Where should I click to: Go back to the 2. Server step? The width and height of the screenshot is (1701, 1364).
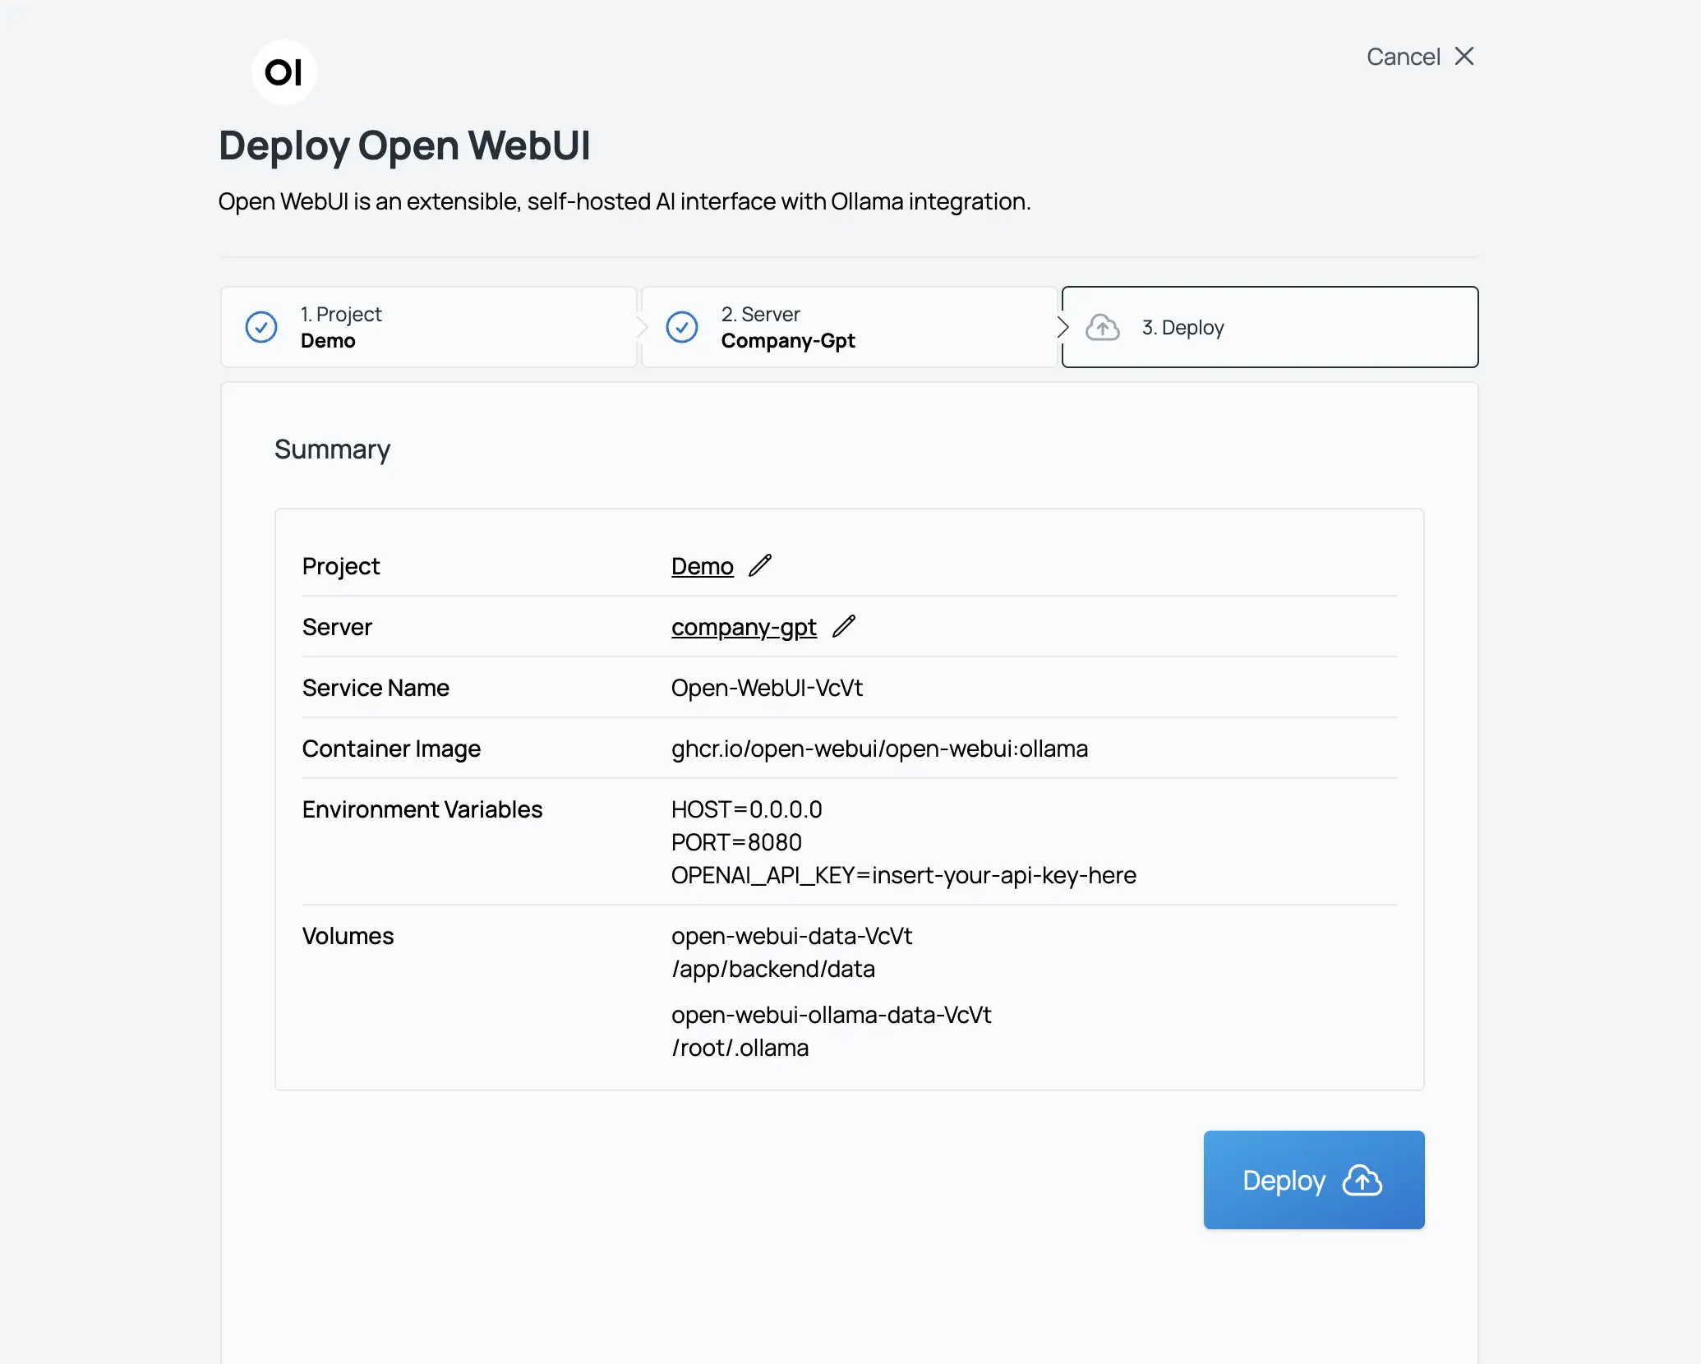click(850, 327)
